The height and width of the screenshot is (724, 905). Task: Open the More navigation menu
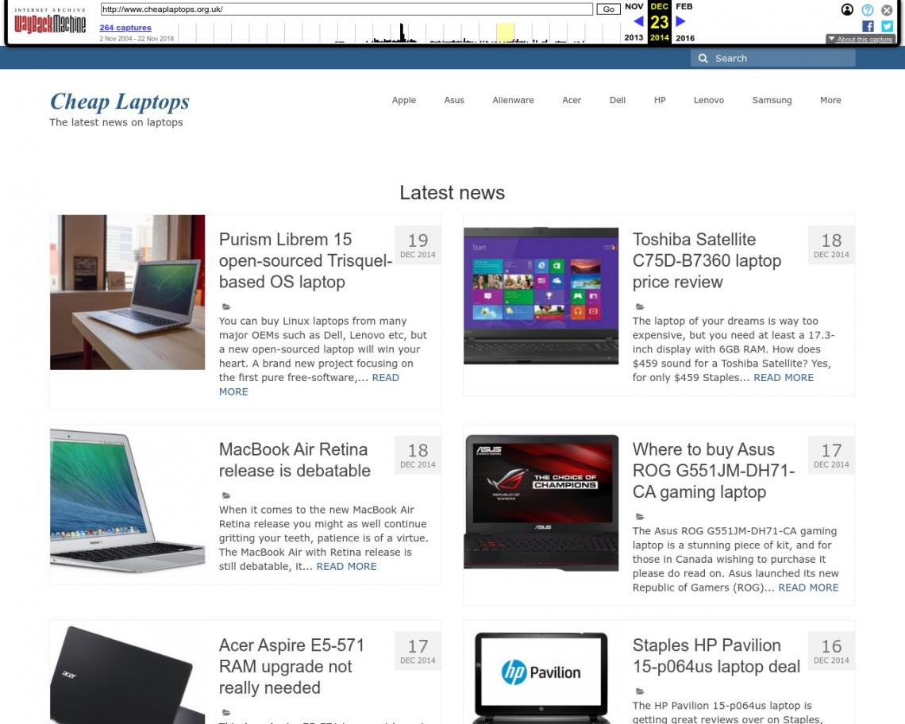[830, 100]
